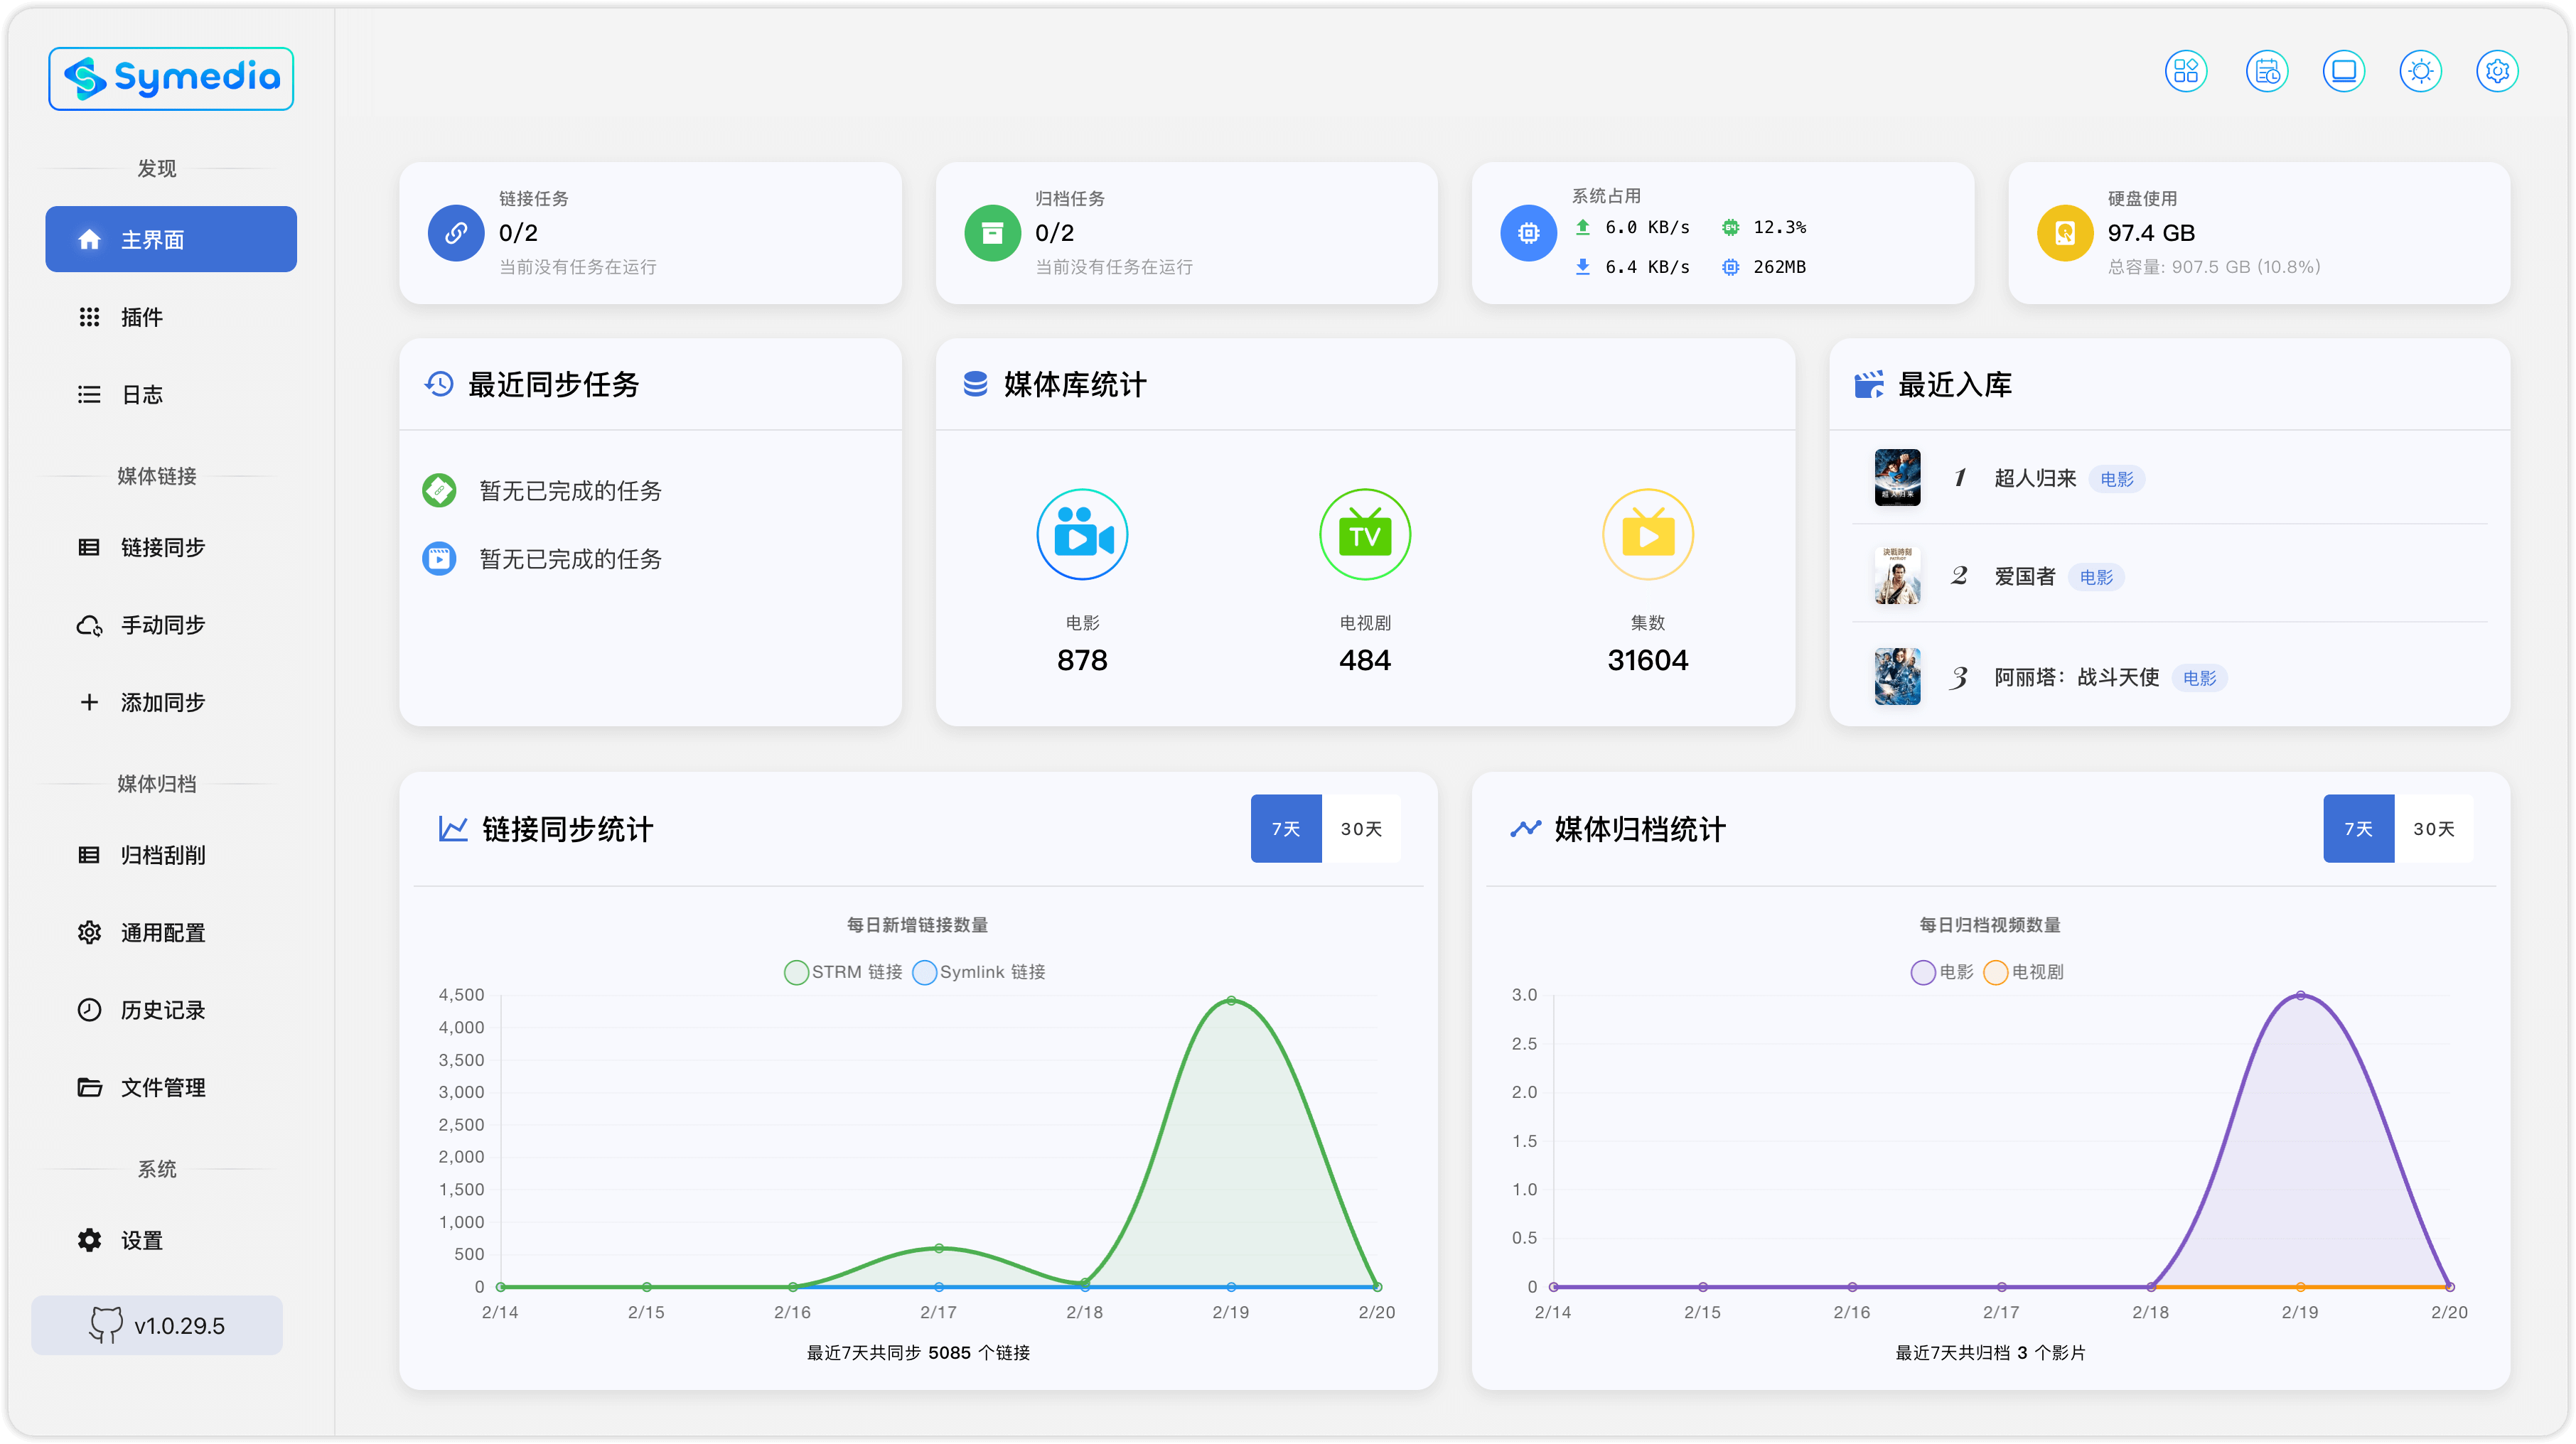Click the upload speed arrow icon

[1583, 227]
